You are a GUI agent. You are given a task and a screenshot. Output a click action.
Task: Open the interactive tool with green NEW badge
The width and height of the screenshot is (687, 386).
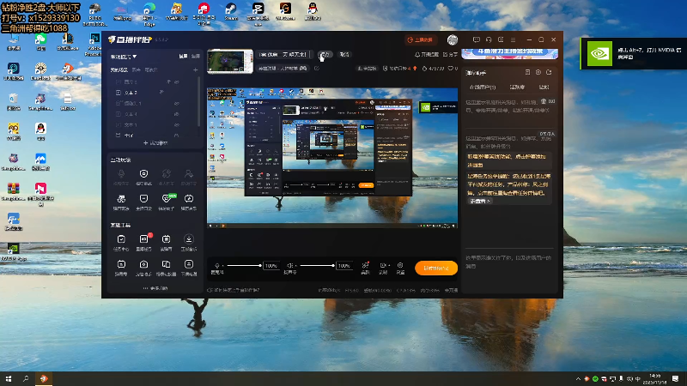click(x=166, y=199)
